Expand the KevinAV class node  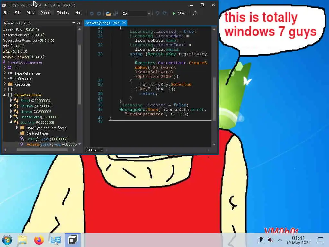pyautogui.click(x=11, y=105)
